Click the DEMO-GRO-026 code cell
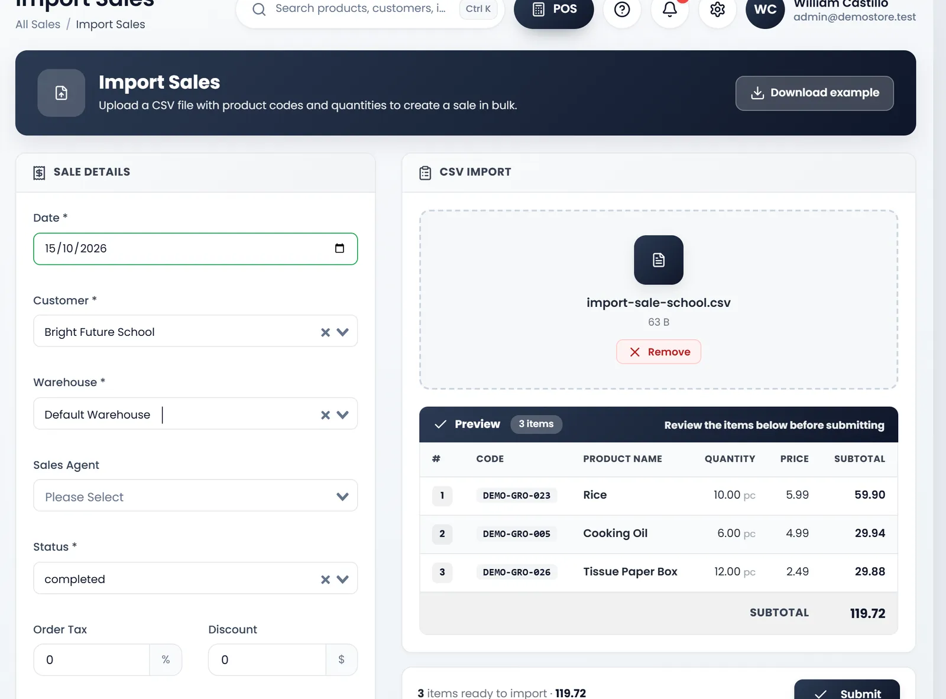The height and width of the screenshot is (699, 946). coord(516,572)
